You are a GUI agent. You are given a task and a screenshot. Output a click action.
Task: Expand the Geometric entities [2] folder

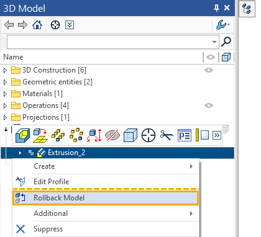6,83
